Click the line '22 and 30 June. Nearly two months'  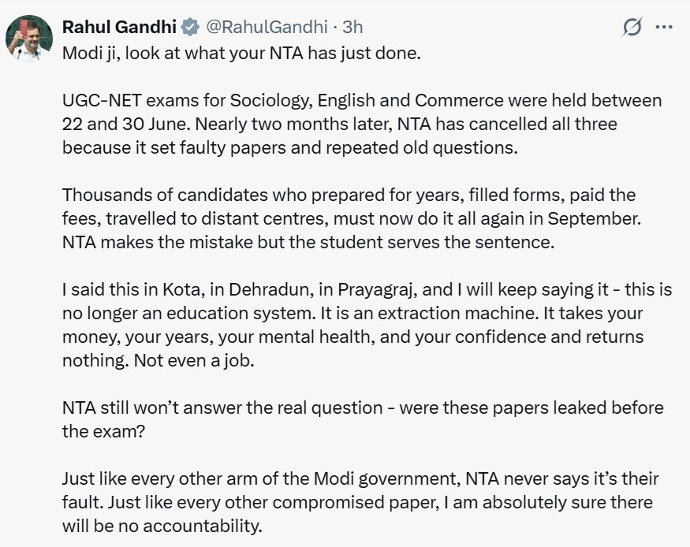pos(339,124)
